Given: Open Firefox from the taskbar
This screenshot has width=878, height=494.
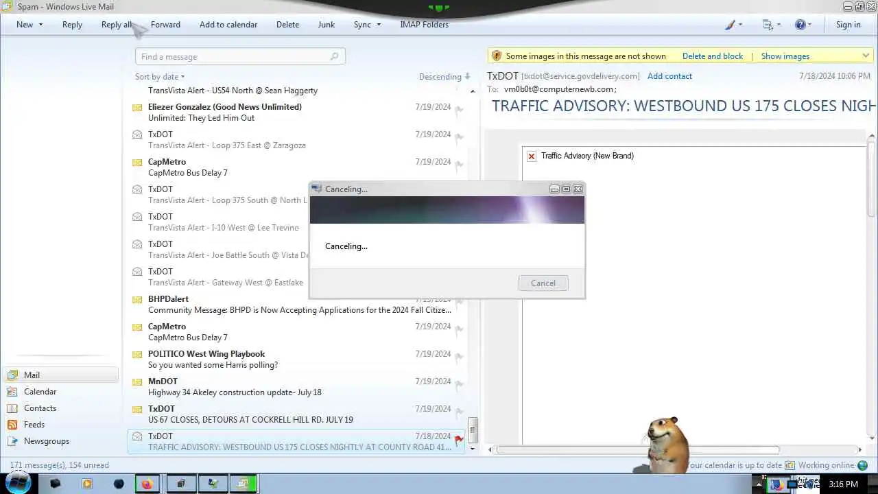Looking at the screenshot, I should click(x=147, y=484).
